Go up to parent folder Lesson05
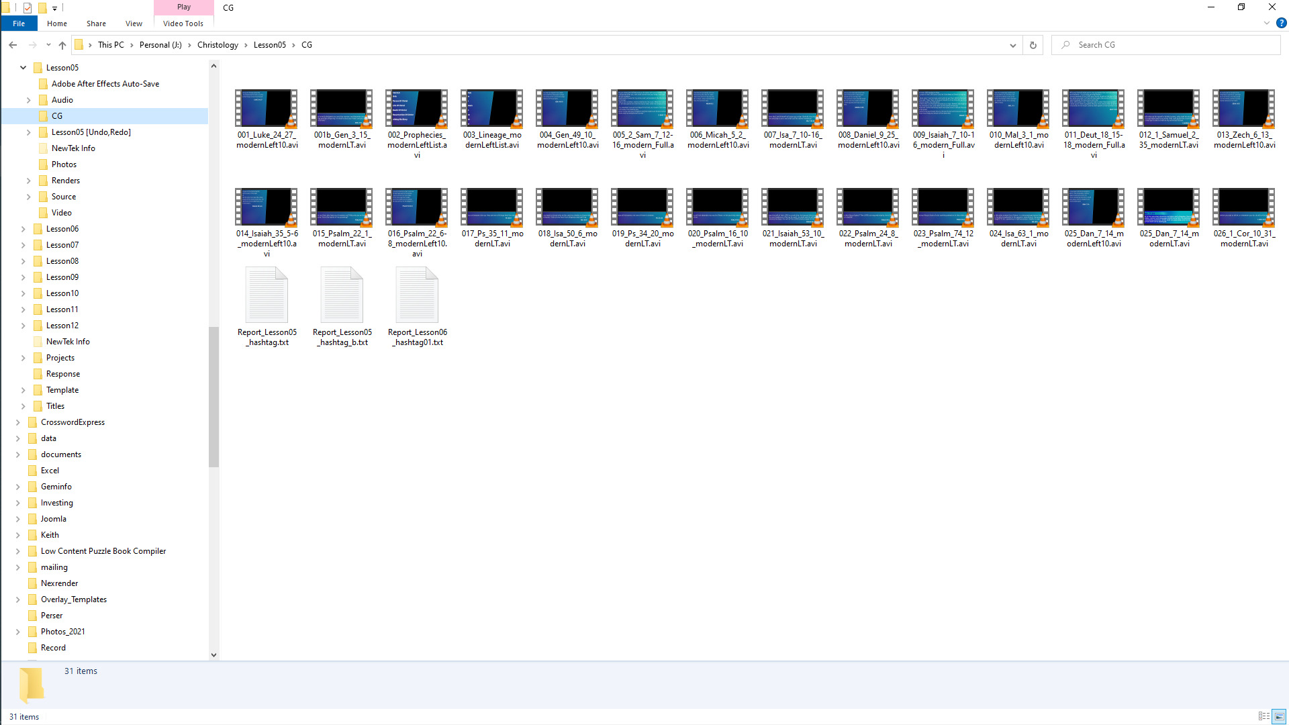 click(x=62, y=45)
